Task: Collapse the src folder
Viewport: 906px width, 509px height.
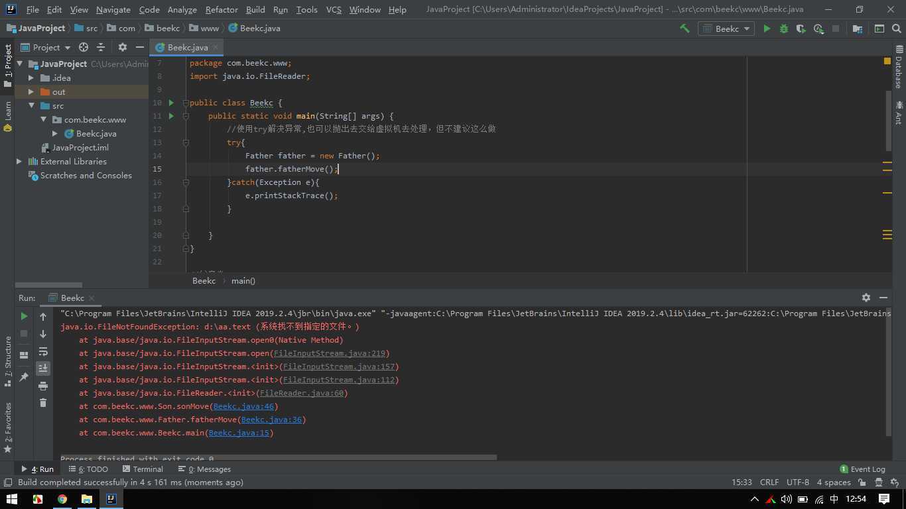Action: pos(31,105)
